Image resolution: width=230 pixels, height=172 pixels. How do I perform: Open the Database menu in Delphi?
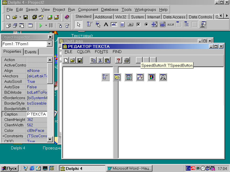tap(110, 10)
